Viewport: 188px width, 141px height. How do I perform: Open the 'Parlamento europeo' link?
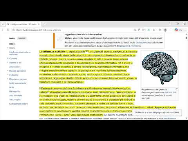52,88
